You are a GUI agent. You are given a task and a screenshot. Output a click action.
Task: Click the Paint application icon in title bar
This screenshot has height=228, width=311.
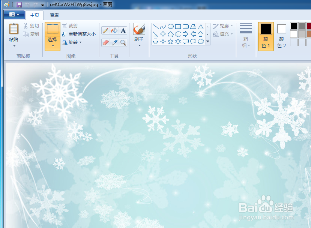click(x=7, y=4)
